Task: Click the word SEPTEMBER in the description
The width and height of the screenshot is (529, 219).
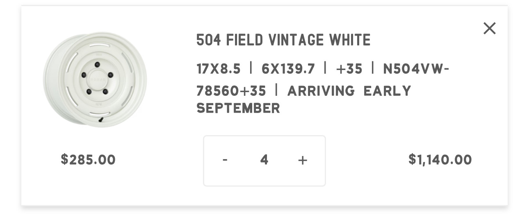Action: [x=238, y=108]
